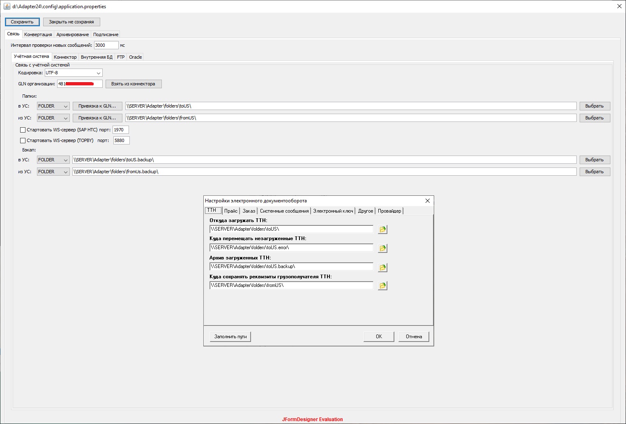Image resolution: width=626 pixels, height=424 pixels.
Task: Click folder icon for грузополучателя ТТН path
Action: 382,286
